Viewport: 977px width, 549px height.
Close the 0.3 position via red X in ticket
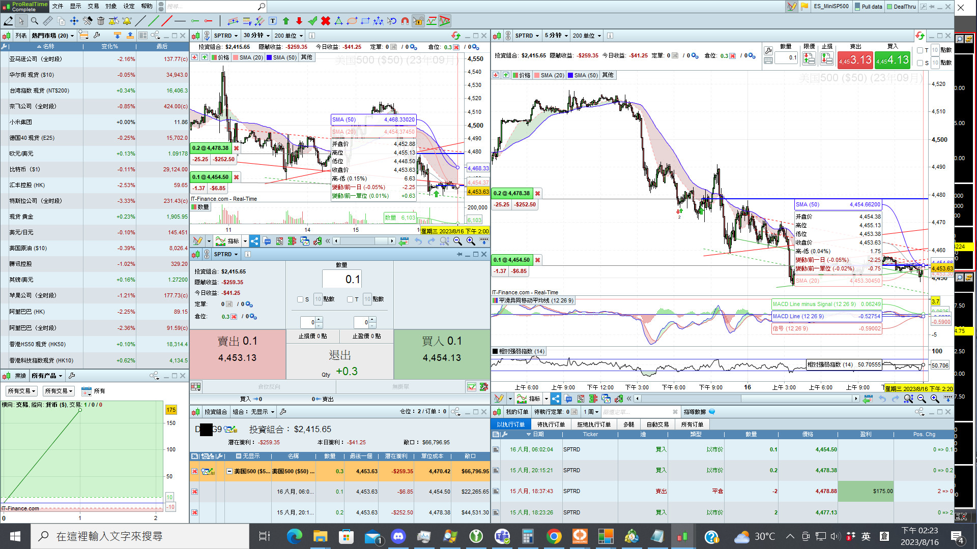(234, 317)
